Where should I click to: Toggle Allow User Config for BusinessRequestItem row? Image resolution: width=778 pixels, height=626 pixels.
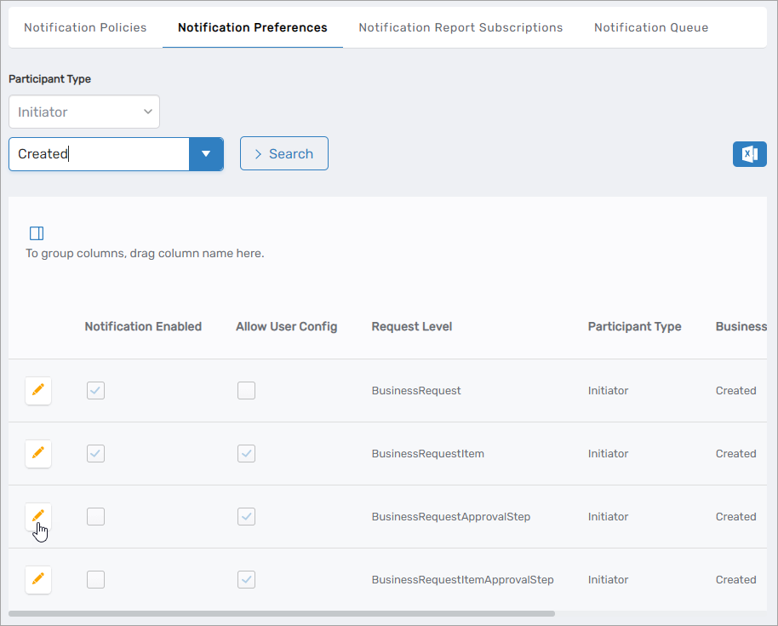[246, 454]
